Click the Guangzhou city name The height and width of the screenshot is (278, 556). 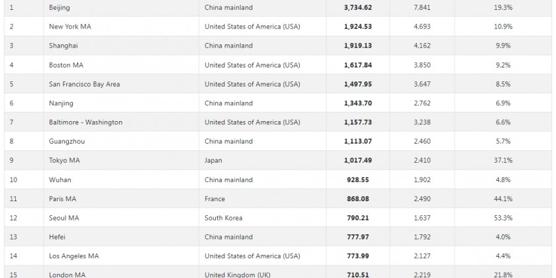(64, 142)
